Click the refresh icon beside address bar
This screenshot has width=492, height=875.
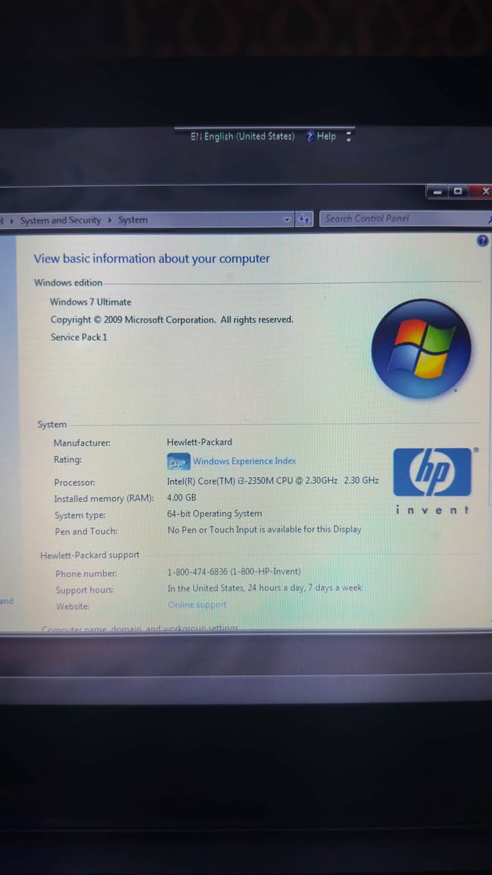pos(304,219)
